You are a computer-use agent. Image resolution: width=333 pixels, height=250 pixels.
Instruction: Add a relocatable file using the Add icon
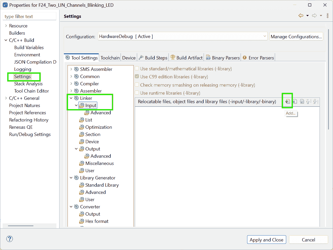(x=287, y=101)
